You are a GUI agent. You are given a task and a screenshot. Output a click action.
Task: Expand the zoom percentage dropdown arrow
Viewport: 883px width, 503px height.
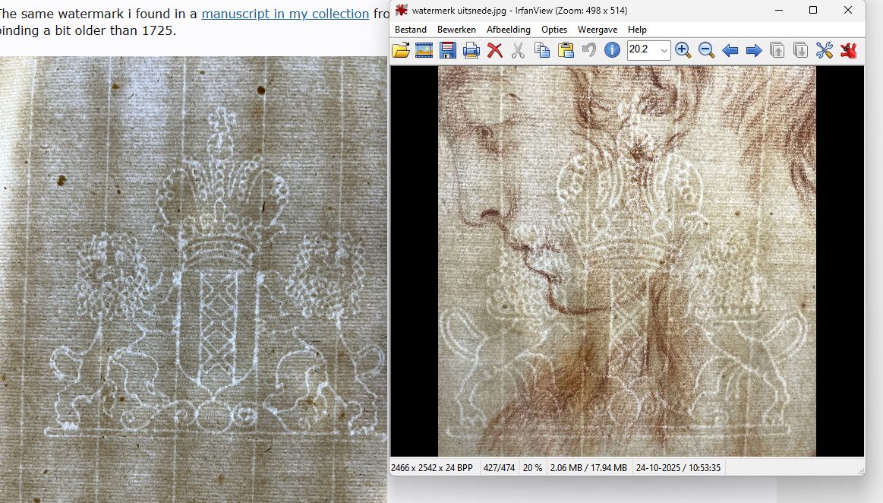[x=664, y=51]
